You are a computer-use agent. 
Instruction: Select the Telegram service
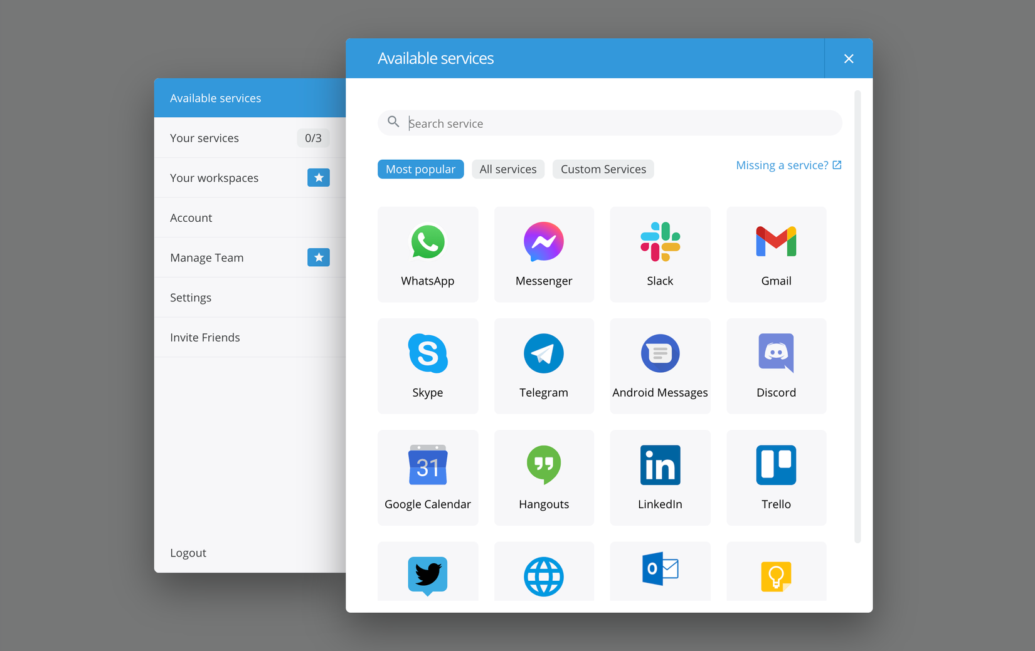(x=544, y=366)
